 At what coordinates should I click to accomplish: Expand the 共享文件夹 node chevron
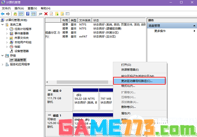point(7,38)
